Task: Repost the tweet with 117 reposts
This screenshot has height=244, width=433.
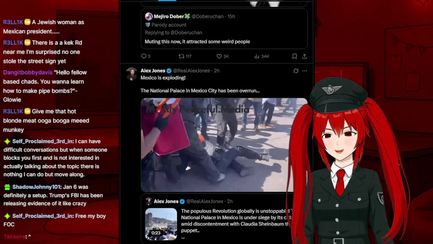Action: pyautogui.click(x=185, y=56)
